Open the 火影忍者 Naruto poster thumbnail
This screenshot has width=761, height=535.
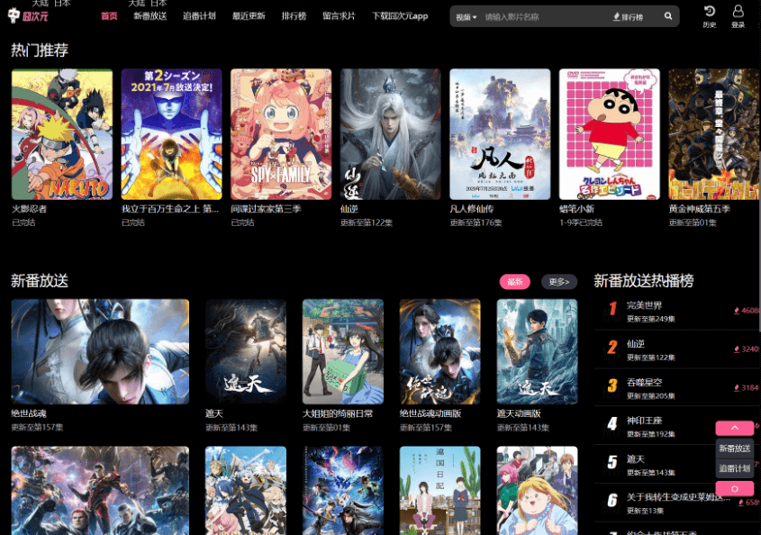pos(62,134)
